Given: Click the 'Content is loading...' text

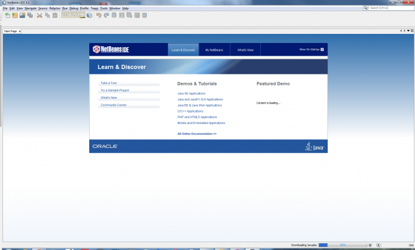Looking at the screenshot, I should [268, 103].
